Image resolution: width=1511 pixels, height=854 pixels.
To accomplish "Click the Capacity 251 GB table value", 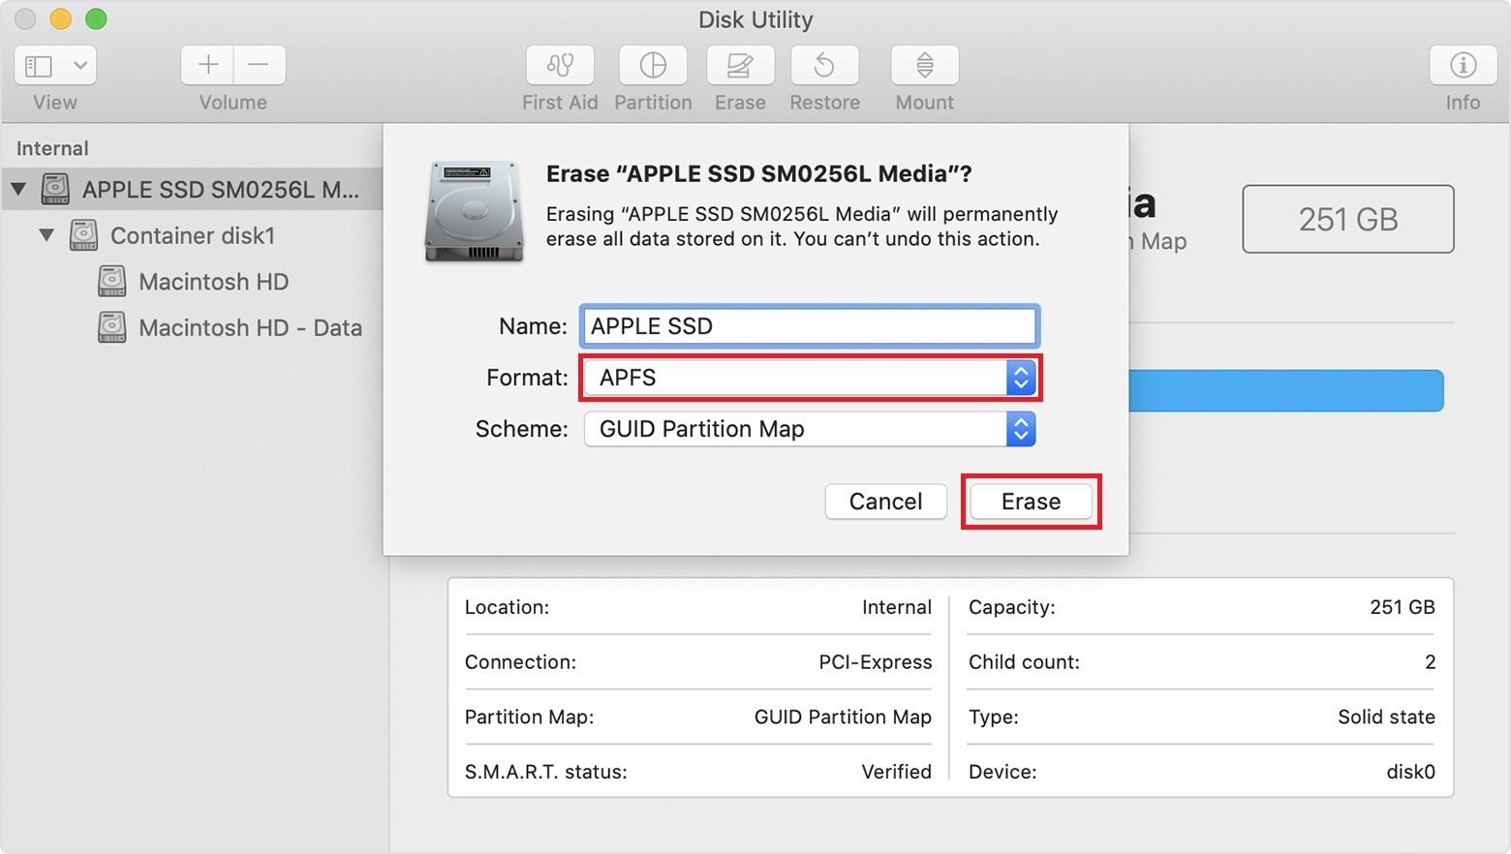I will pos(1403,607).
